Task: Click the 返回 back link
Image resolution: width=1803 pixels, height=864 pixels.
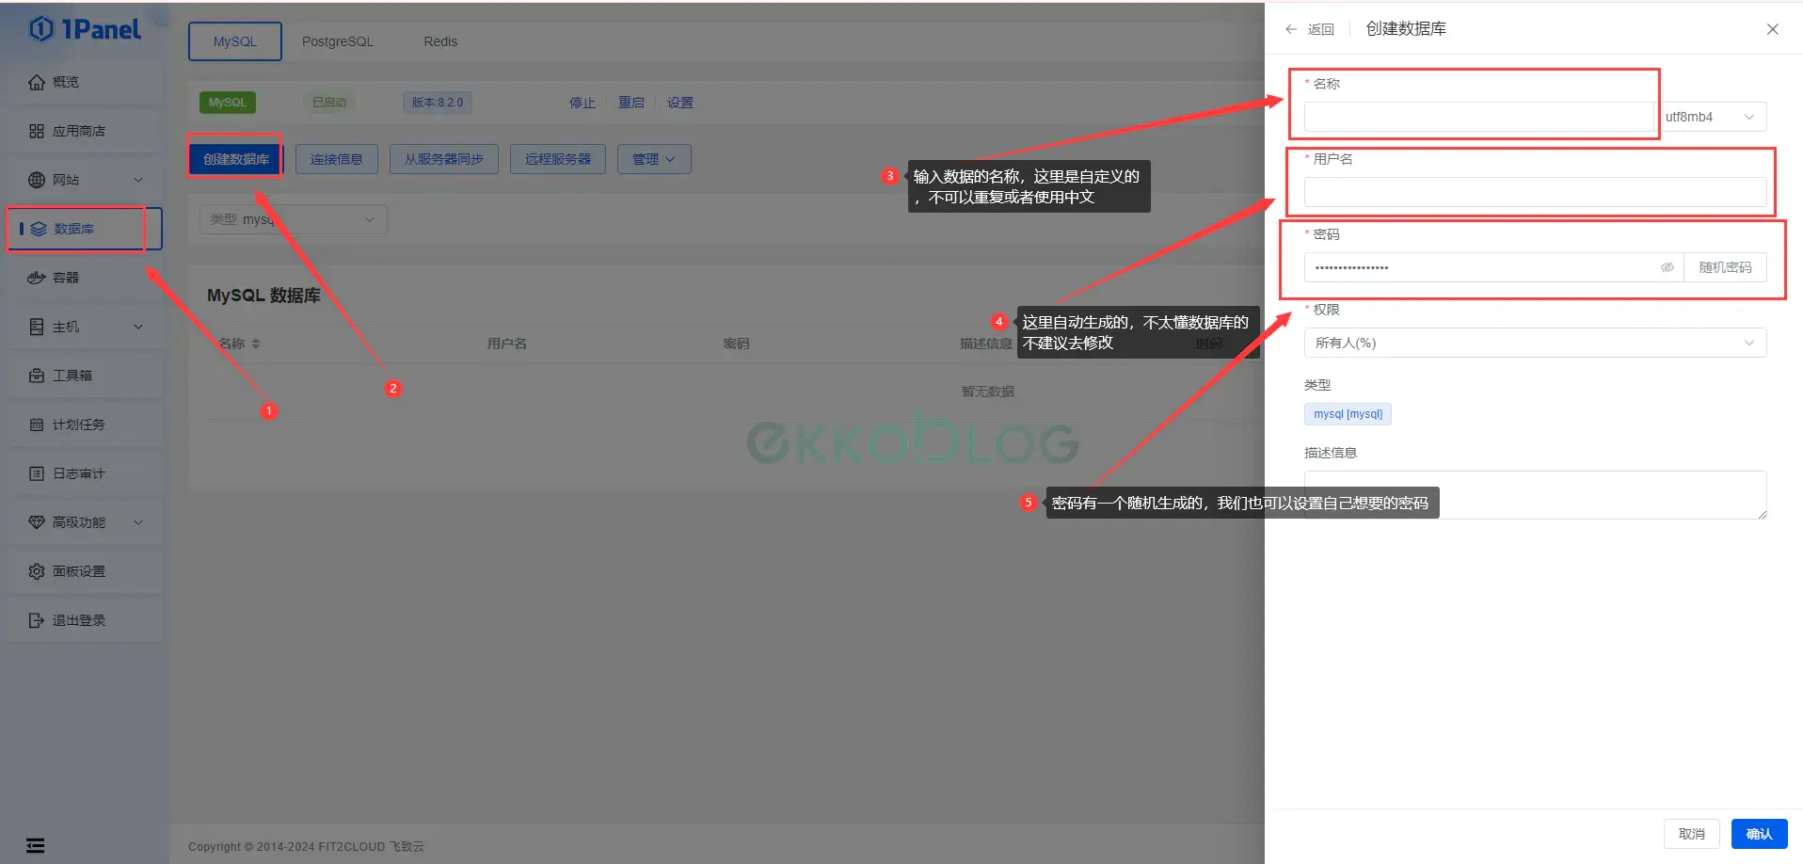Action: [1320, 29]
